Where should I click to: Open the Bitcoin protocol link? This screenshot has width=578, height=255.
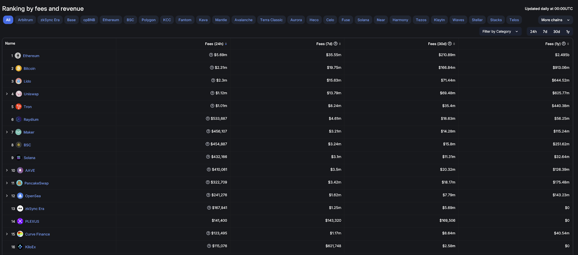(x=30, y=69)
